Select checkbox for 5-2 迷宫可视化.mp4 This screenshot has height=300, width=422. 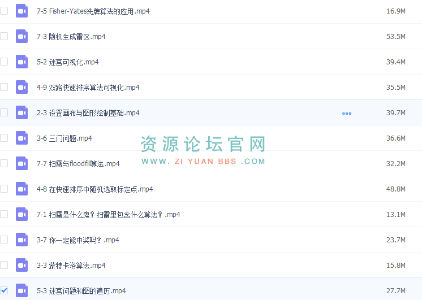(4, 62)
